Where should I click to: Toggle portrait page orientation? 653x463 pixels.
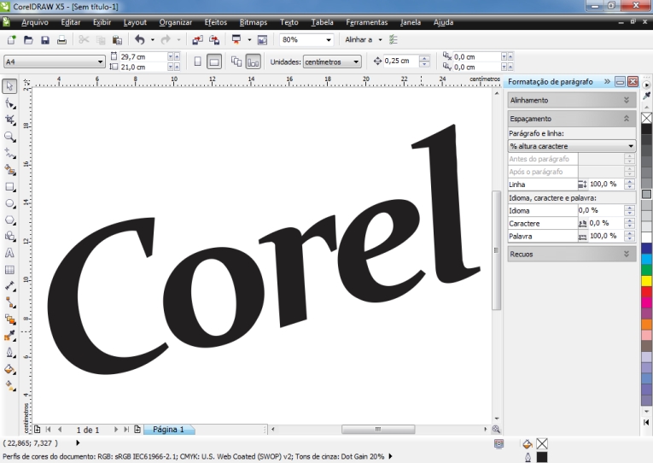pyautogui.click(x=198, y=62)
